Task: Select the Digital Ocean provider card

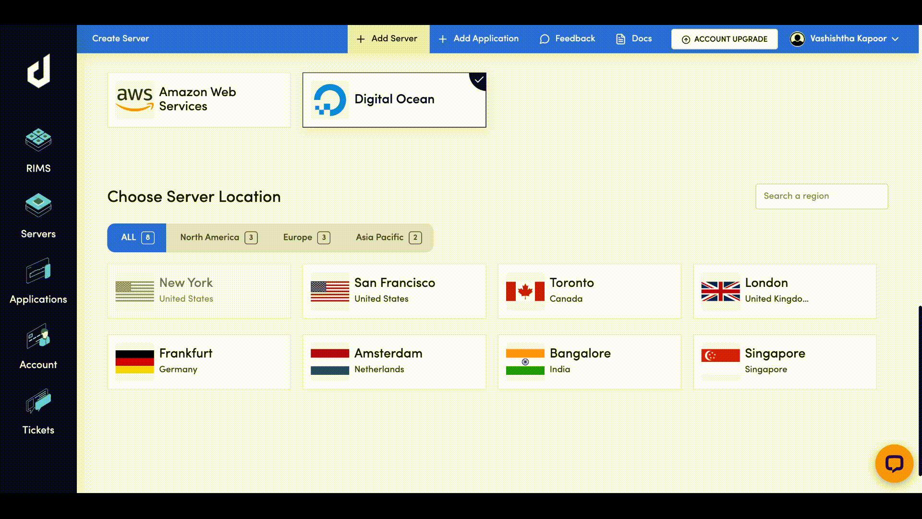Action: pos(394,100)
